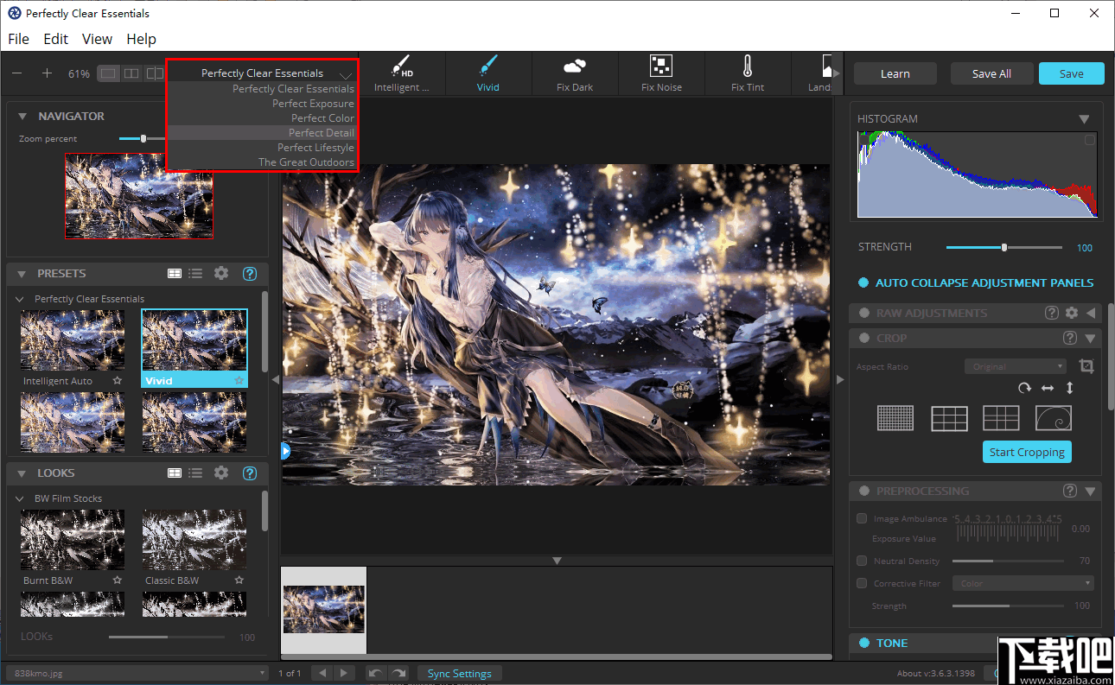Screen dimensions: 1115x685
Task: Favorite the Intelligent Auto preset star
Action: 117,380
